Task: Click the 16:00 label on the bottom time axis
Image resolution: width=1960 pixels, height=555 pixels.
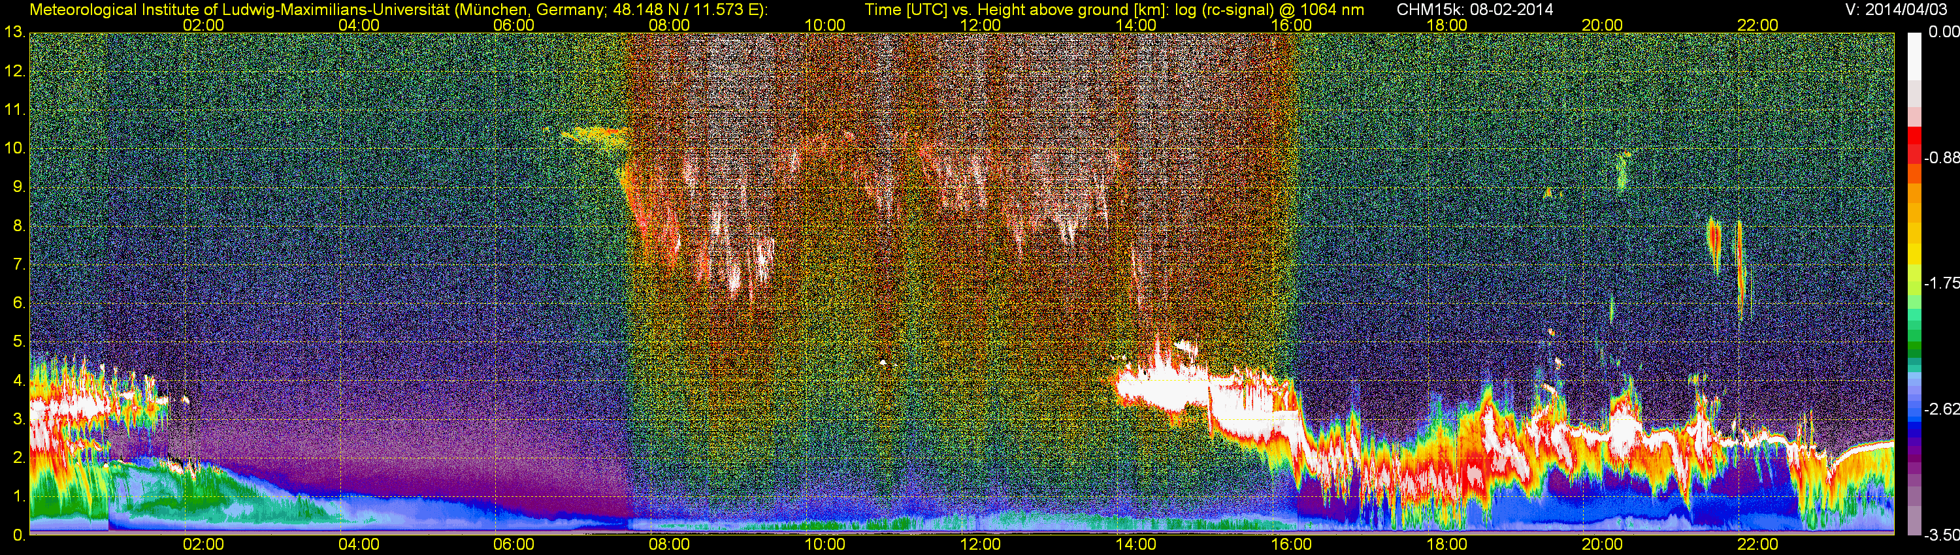Action: (x=1291, y=545)
